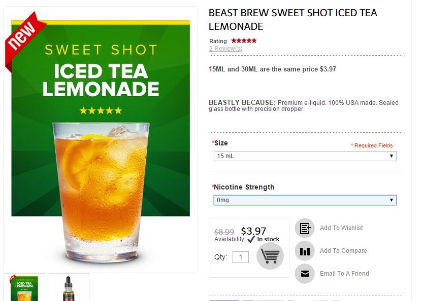Click the envelope email icon
Screen dimensions: 423x301
point(305,274)
